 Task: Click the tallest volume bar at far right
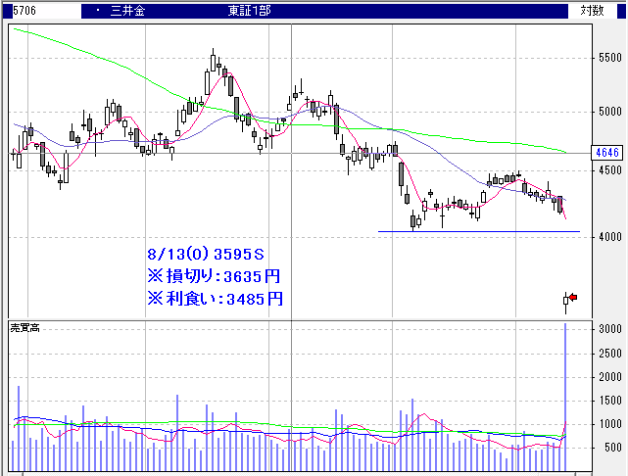click(x=566, y=392)
